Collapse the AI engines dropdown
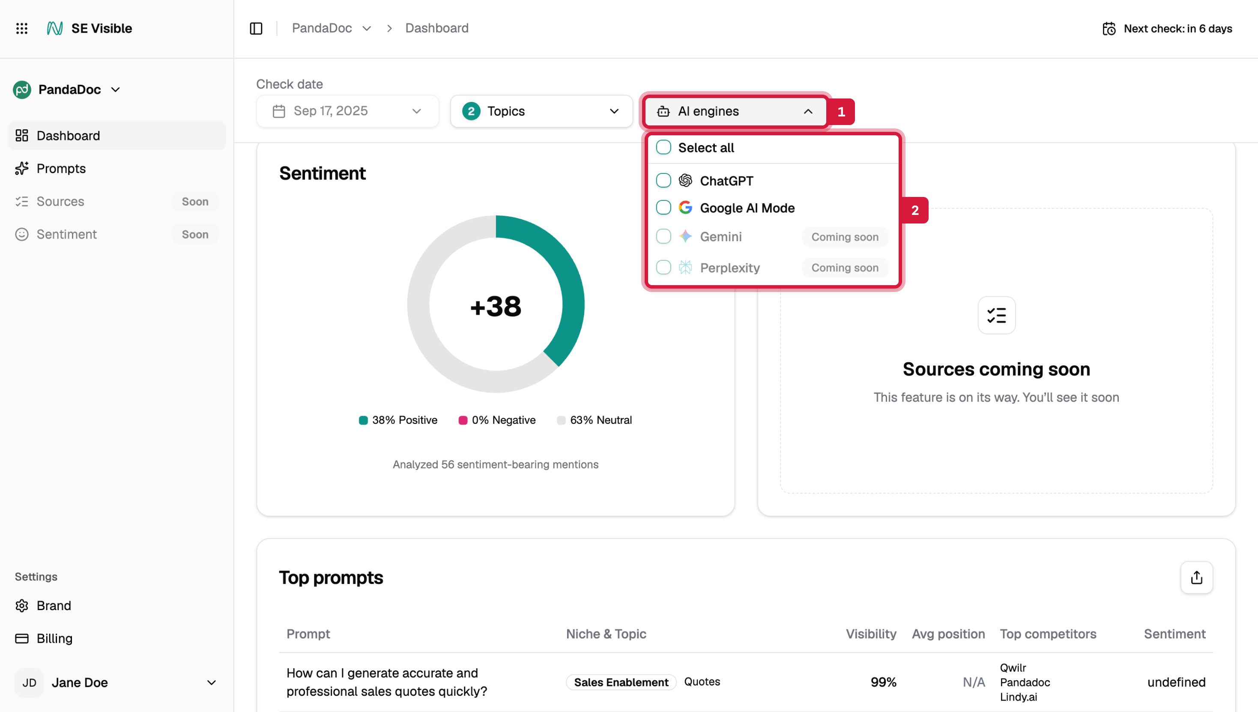 click(x=735, y=111)
